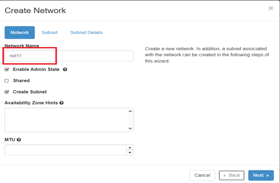Click the Back button
Image resolution: width=280 pixels, height=183 pixels.
[232, 176]
